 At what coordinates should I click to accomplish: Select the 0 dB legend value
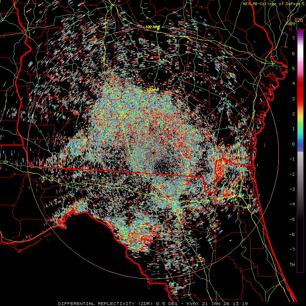tap(293, 144)
